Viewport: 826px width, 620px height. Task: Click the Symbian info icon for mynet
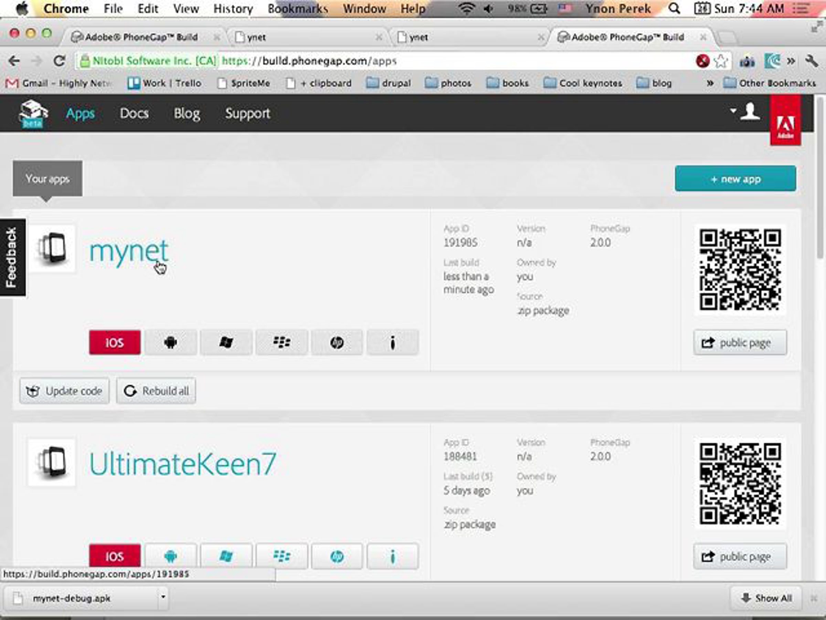click(392, 342)
